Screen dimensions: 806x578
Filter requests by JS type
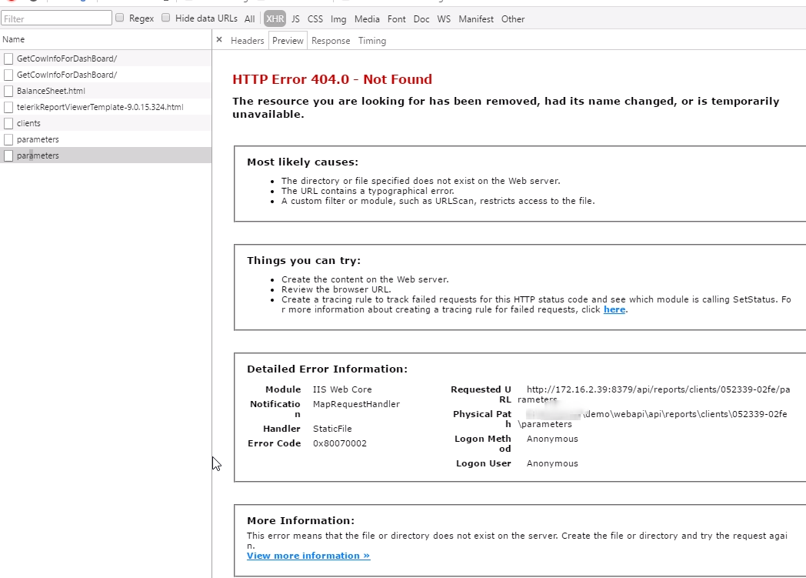tap(295, 18)
